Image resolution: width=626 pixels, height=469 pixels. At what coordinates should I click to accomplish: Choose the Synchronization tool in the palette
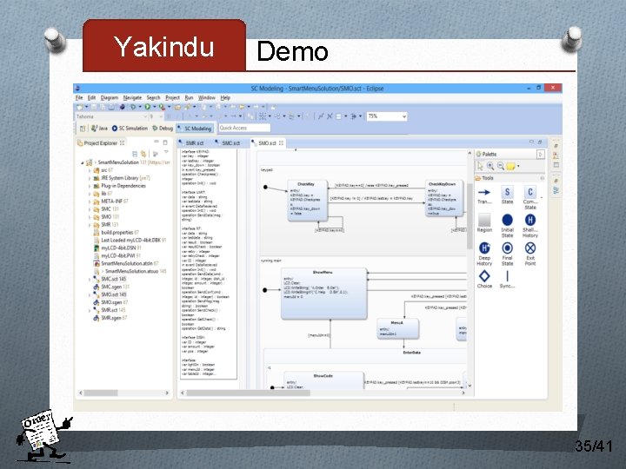coord(507,279)
